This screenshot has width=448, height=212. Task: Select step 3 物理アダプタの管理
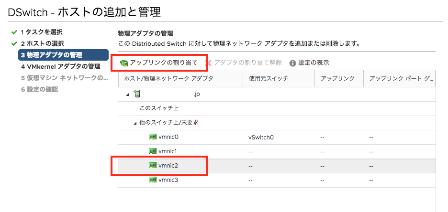63,55
